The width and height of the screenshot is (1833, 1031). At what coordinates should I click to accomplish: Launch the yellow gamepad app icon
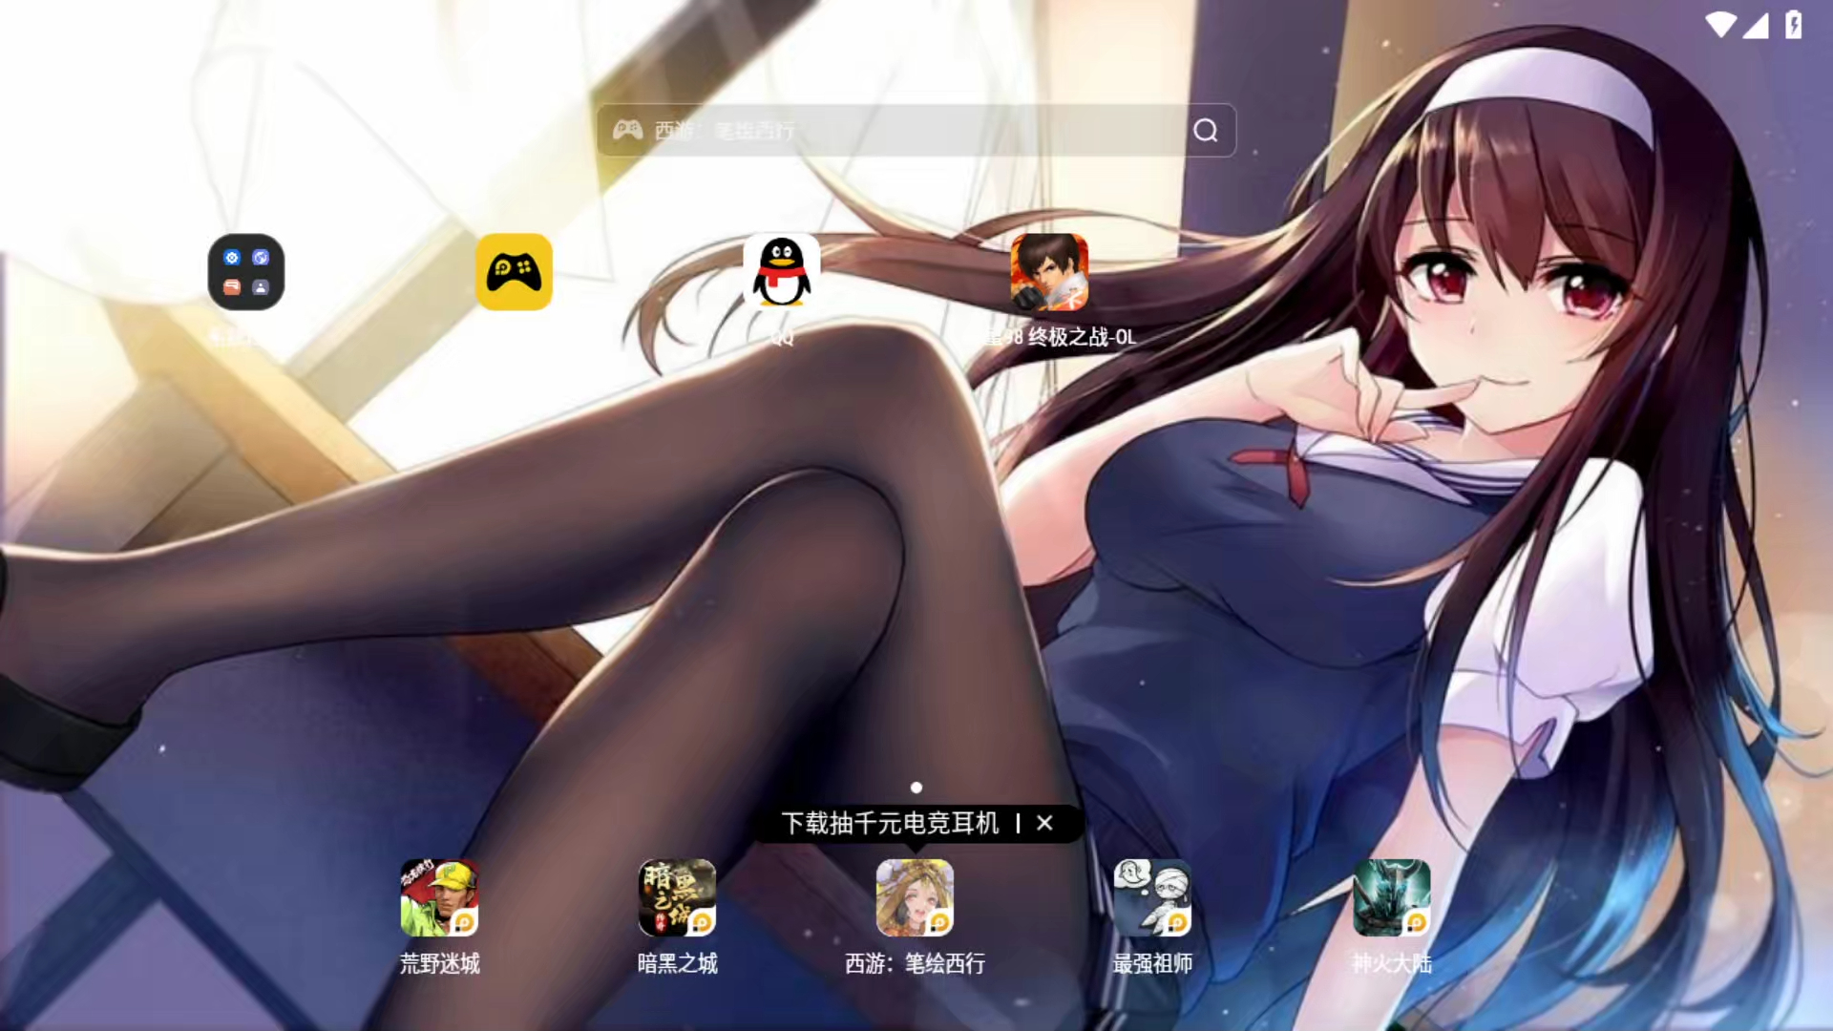click(x=515, y=272)
